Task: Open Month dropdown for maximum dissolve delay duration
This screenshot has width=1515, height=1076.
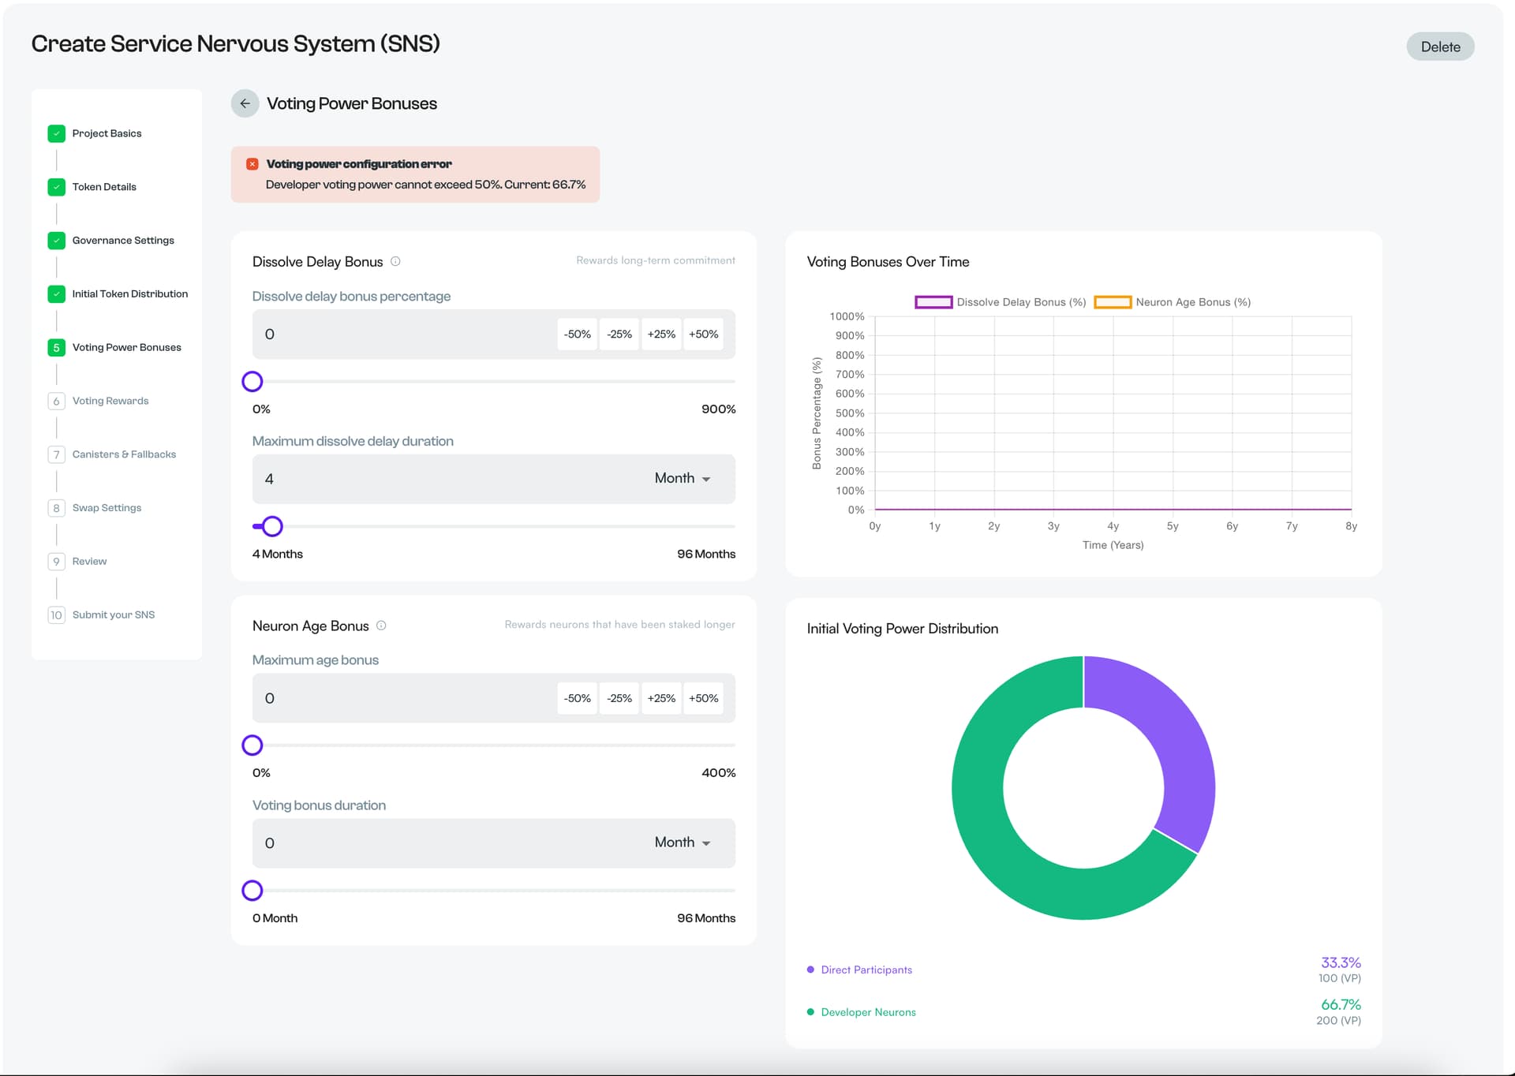Action: tap(683, 479)
